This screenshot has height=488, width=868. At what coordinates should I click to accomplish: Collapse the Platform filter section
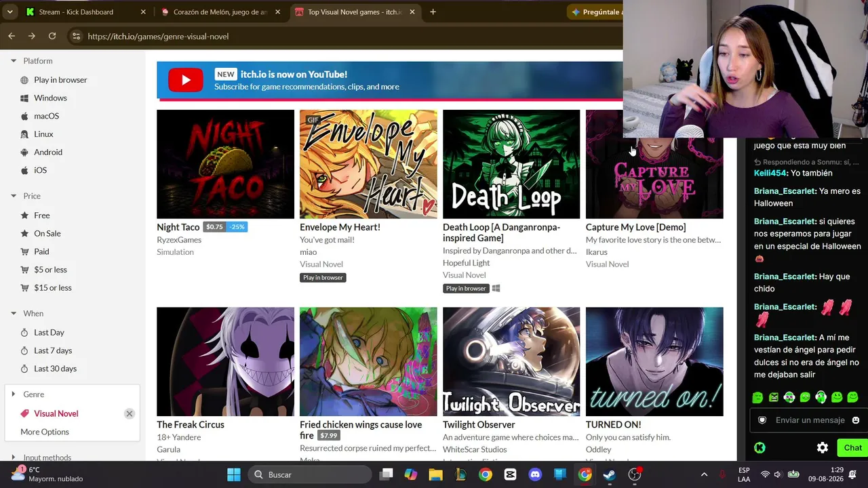14,61
